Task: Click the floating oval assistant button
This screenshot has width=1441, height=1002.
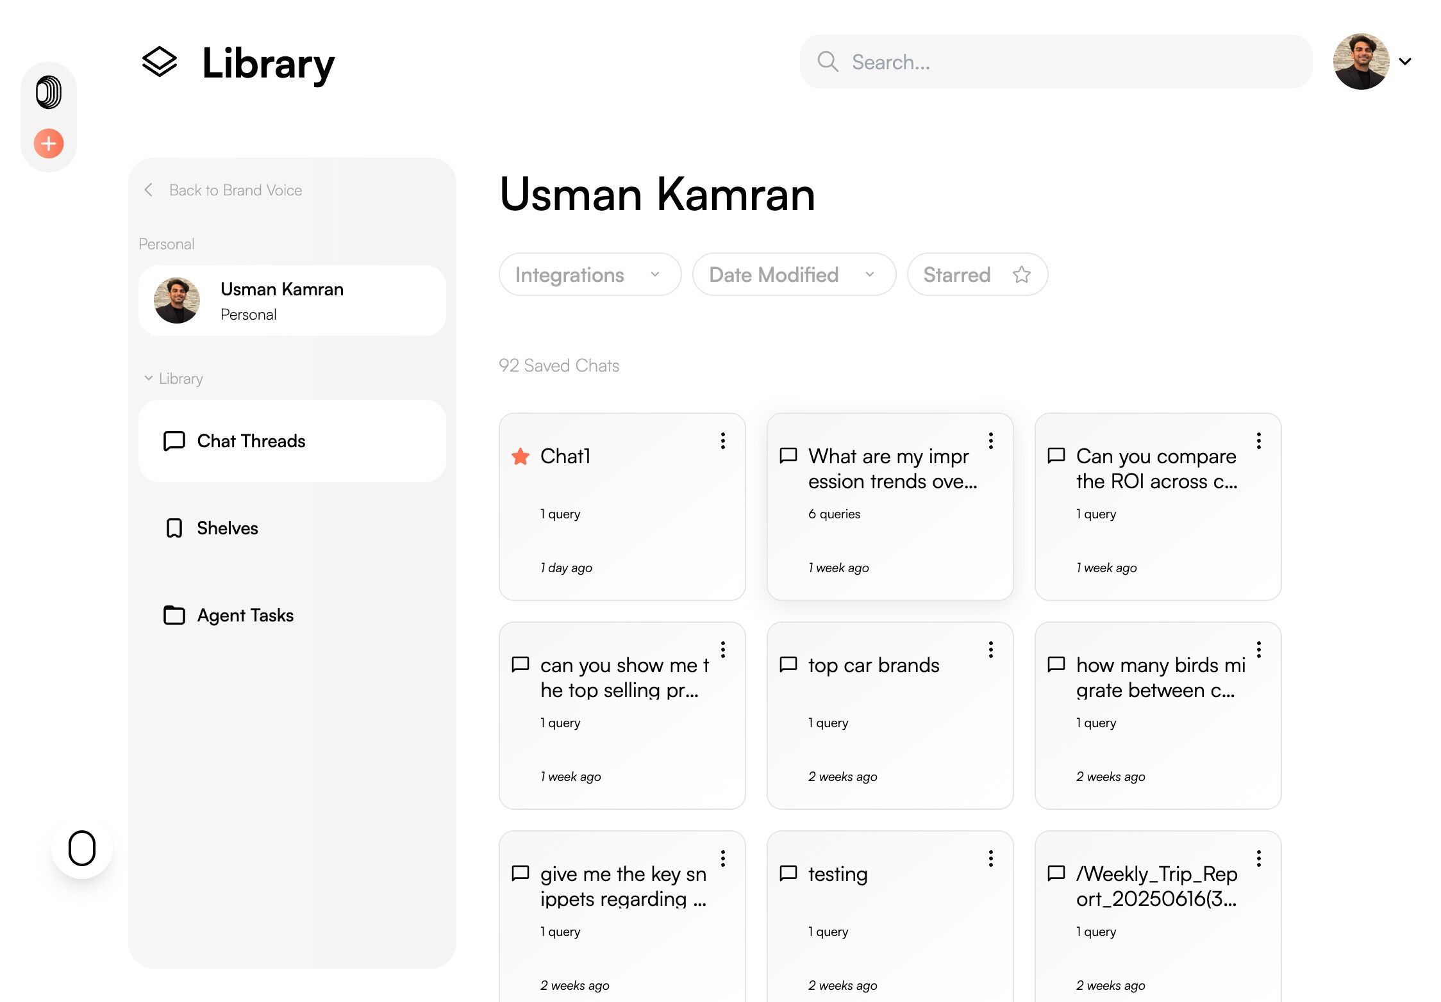Action: (82, 848)
